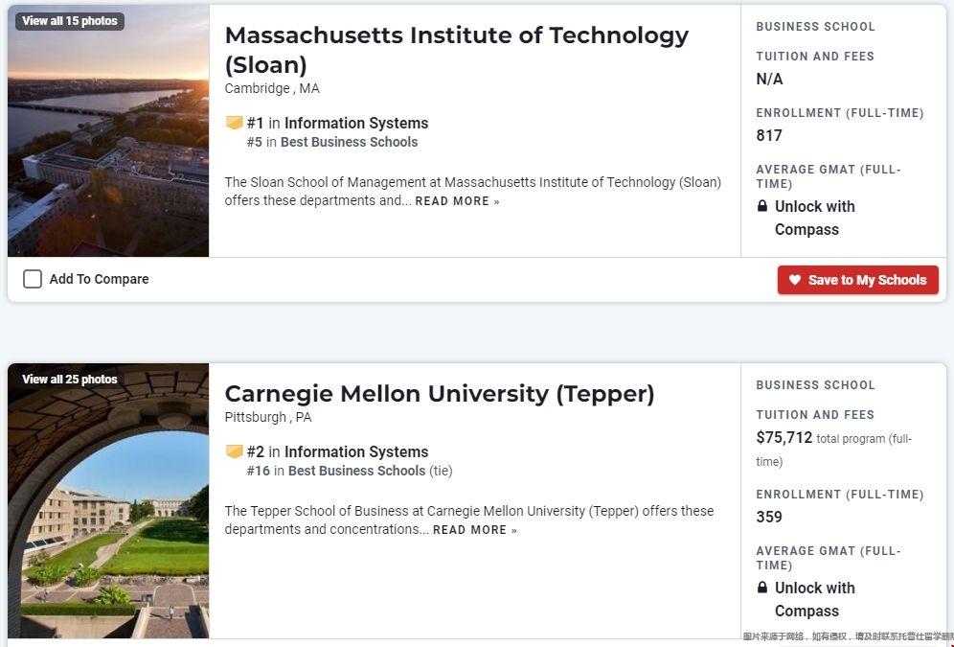Expand the READ MORE text for Tepper
Image resolution: width=954 pixels, height=647 pixels.
coord(474,530)
